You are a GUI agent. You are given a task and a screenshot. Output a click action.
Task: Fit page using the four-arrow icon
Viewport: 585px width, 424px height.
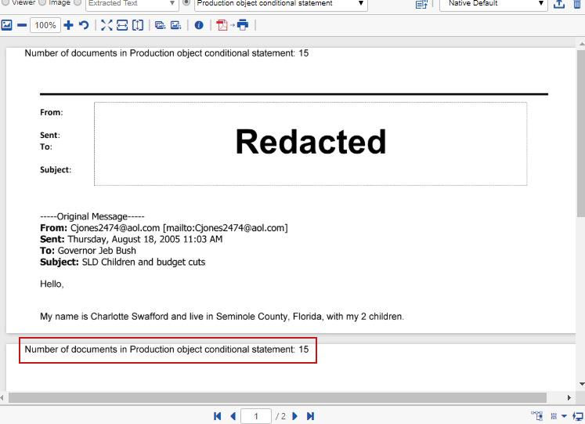[107, 25]
